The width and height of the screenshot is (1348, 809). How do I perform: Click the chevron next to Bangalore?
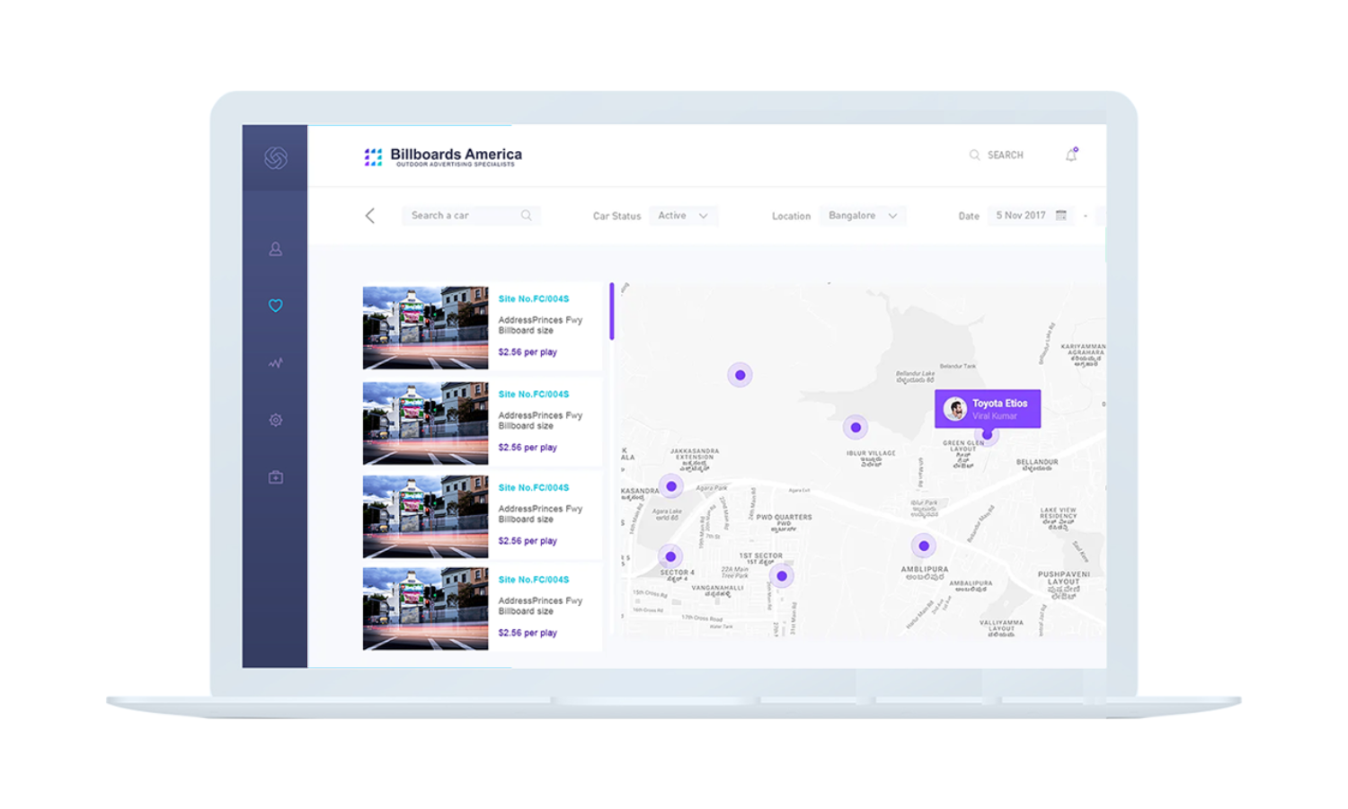tap(892, 216)
